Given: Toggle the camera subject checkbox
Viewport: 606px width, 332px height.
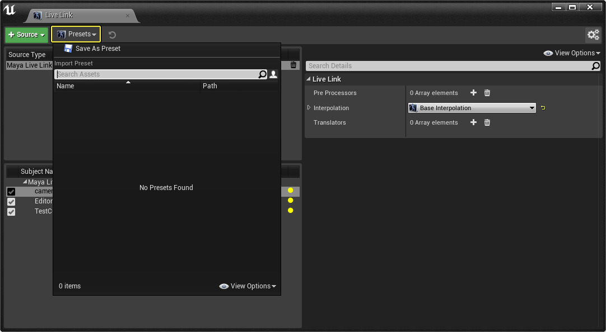Looking at the screenshot, I should [x=11, y=192].
